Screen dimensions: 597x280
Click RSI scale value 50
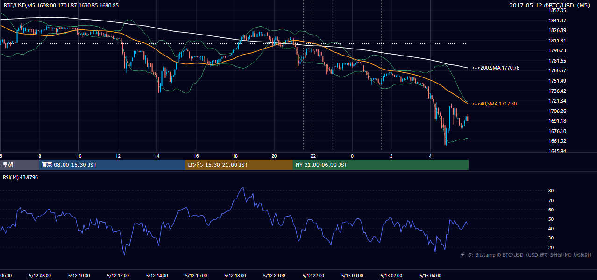tap(551, 219)
